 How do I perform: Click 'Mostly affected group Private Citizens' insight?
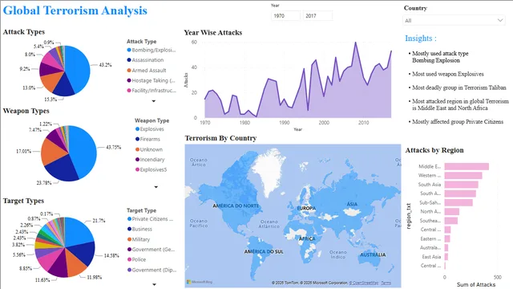click(x=458, y=121)
